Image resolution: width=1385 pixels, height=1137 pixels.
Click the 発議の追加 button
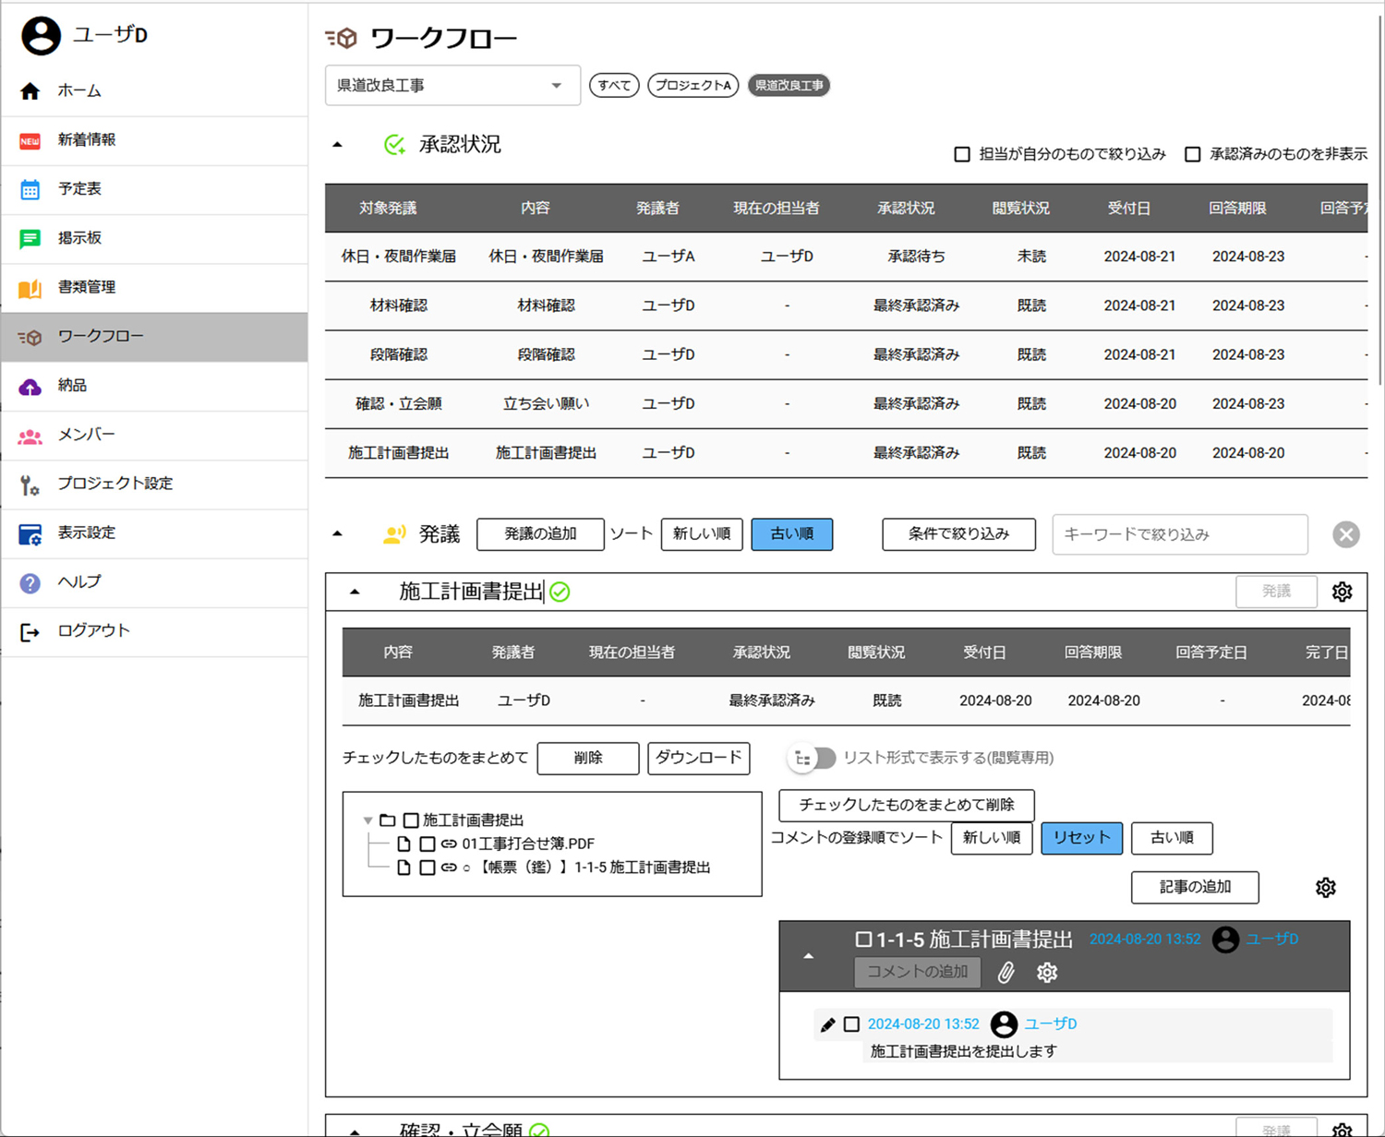click(540, 534)
